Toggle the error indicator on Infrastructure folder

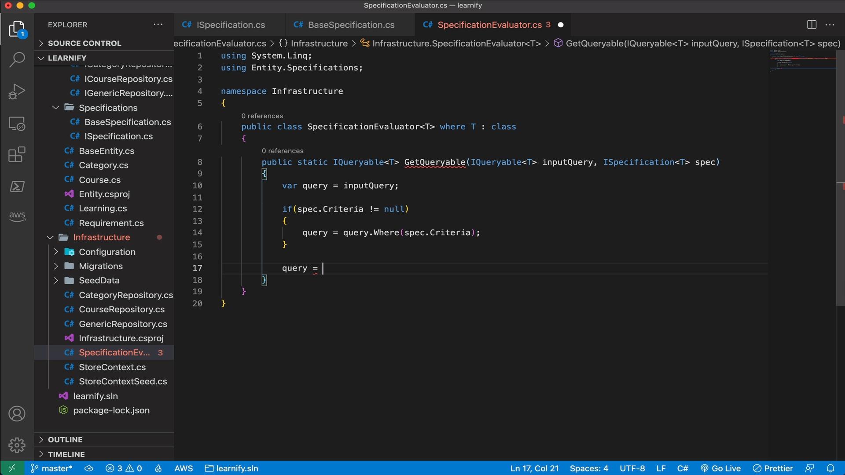click(x=159, y=237)
